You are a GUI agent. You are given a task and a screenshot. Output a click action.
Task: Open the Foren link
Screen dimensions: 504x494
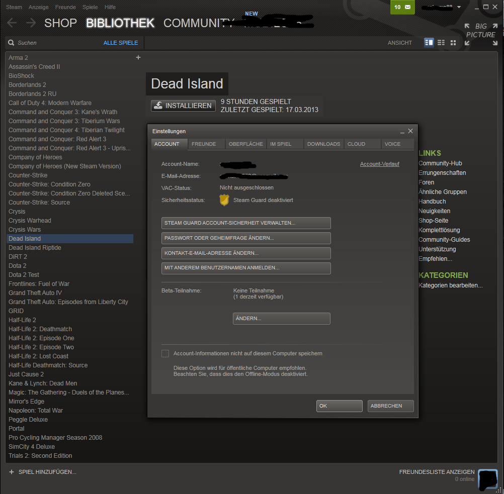[426, 182]
